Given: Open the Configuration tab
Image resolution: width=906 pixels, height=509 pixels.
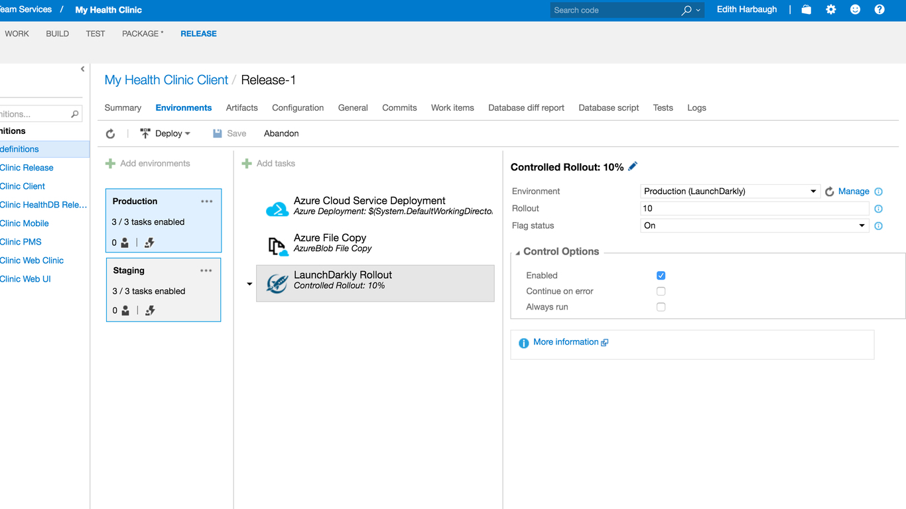Looking at the screenshot, I should 298,108.
